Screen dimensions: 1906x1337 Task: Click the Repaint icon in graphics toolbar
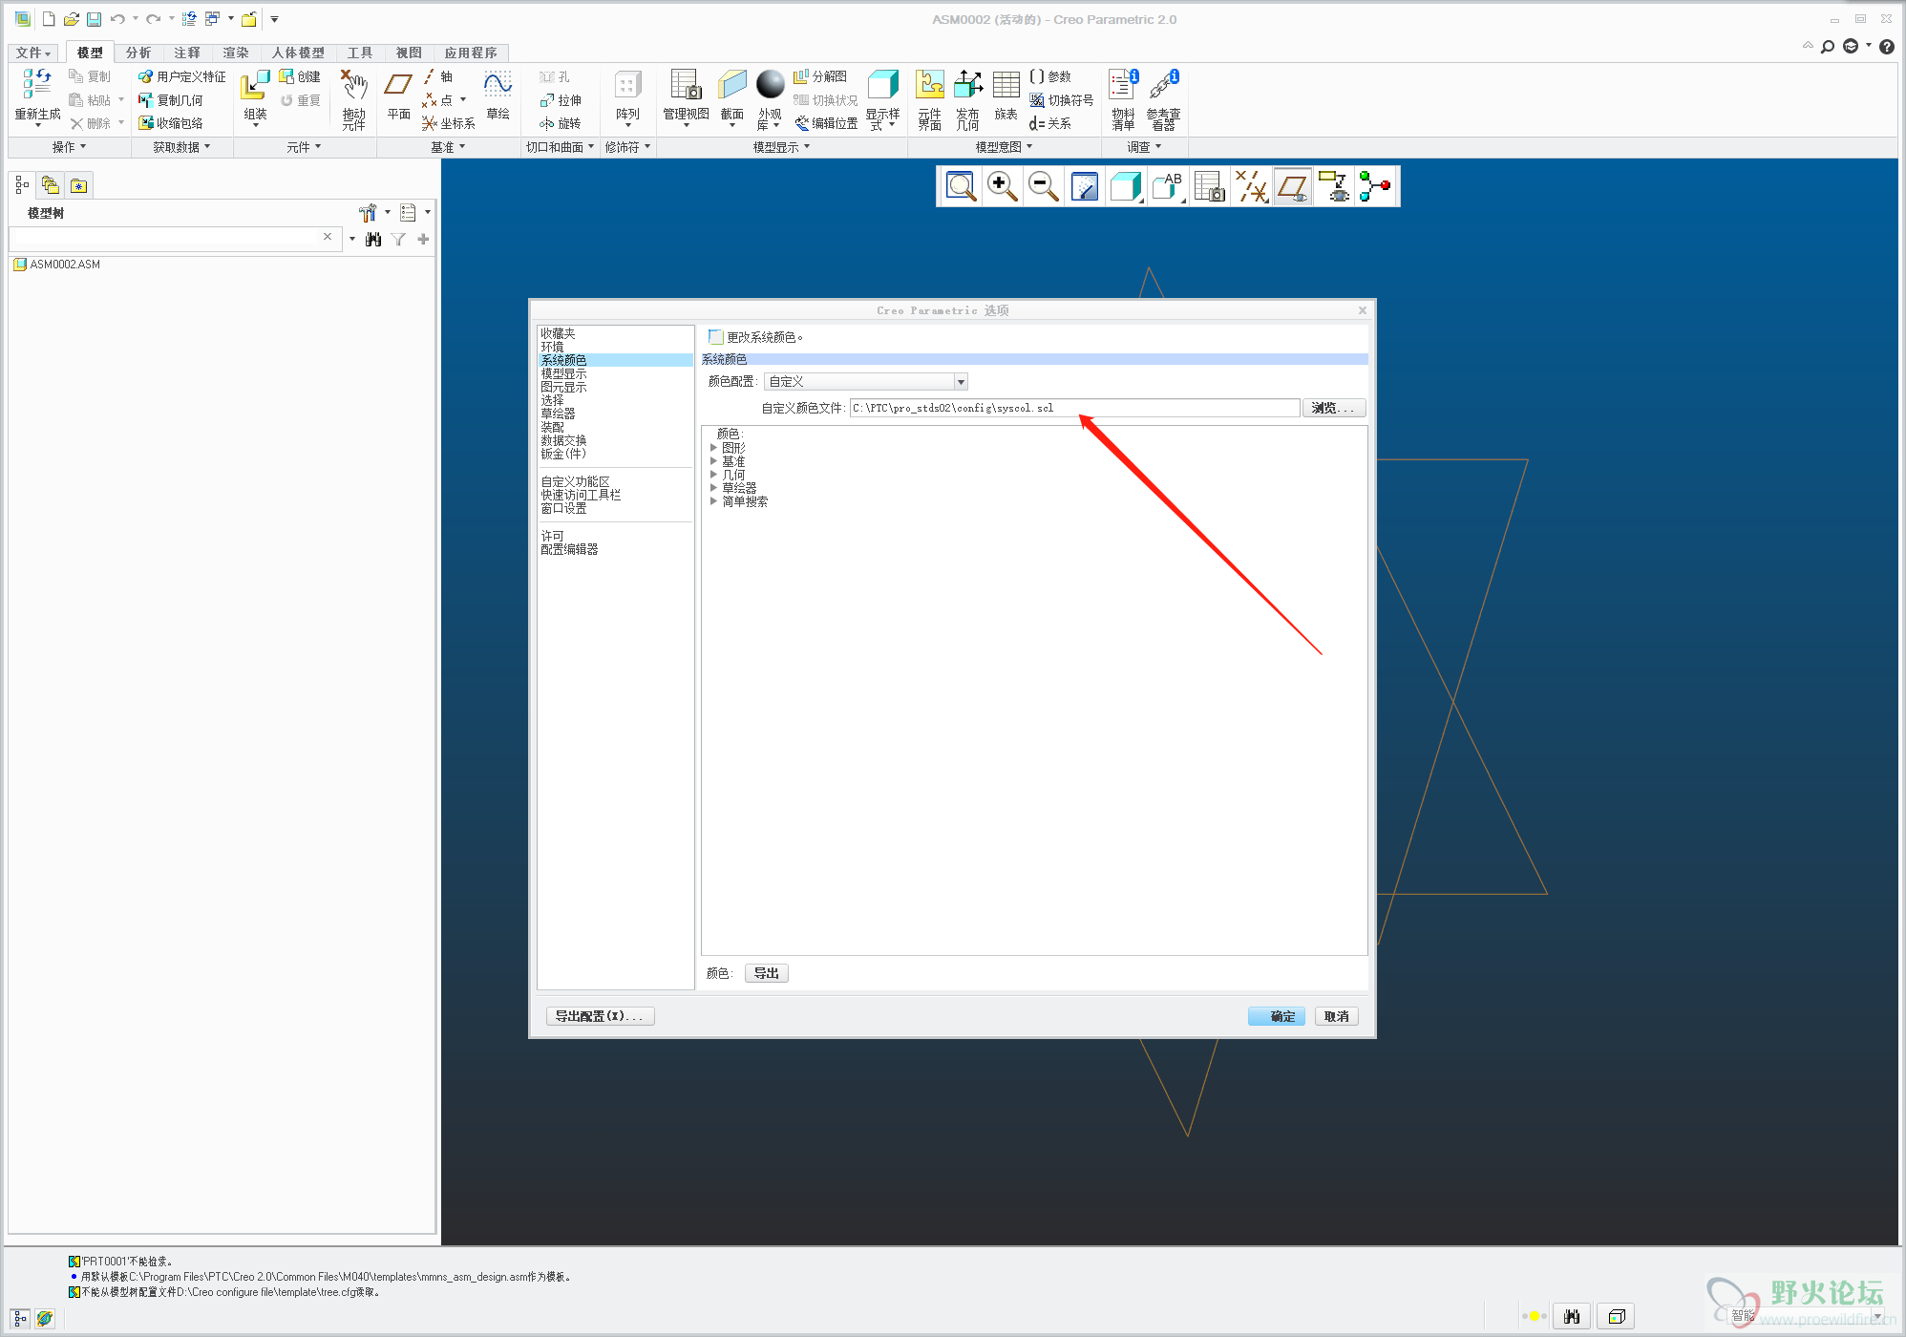click(1085, 186)
